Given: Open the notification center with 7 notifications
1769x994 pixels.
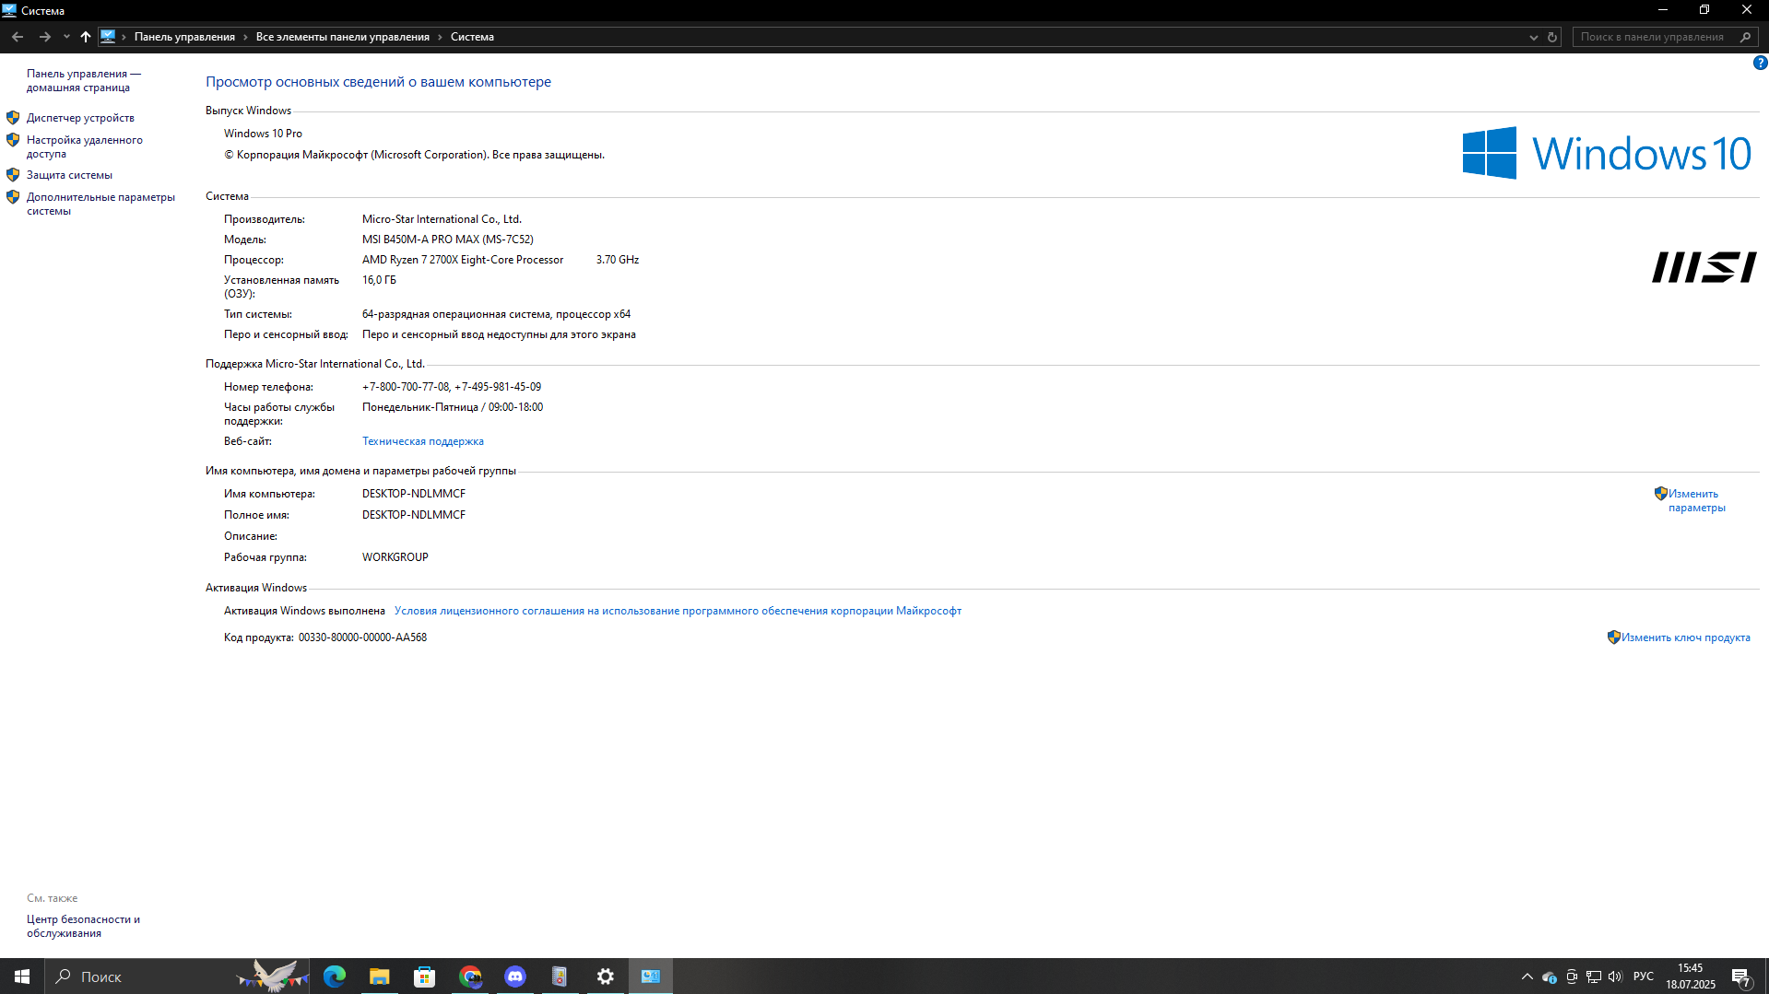Looking at the screenshot, I should pos(1741,976).
